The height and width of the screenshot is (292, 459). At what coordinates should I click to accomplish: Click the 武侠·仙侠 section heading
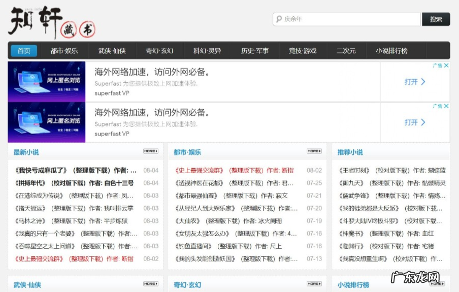coord(27,285)
